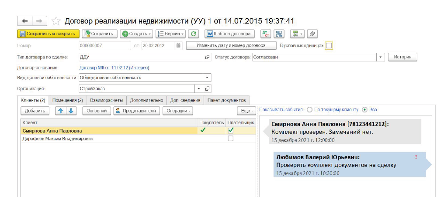The image size is (437, 197).
Task: Open attached files paperclip icon
Action: (x=312, y=34)
